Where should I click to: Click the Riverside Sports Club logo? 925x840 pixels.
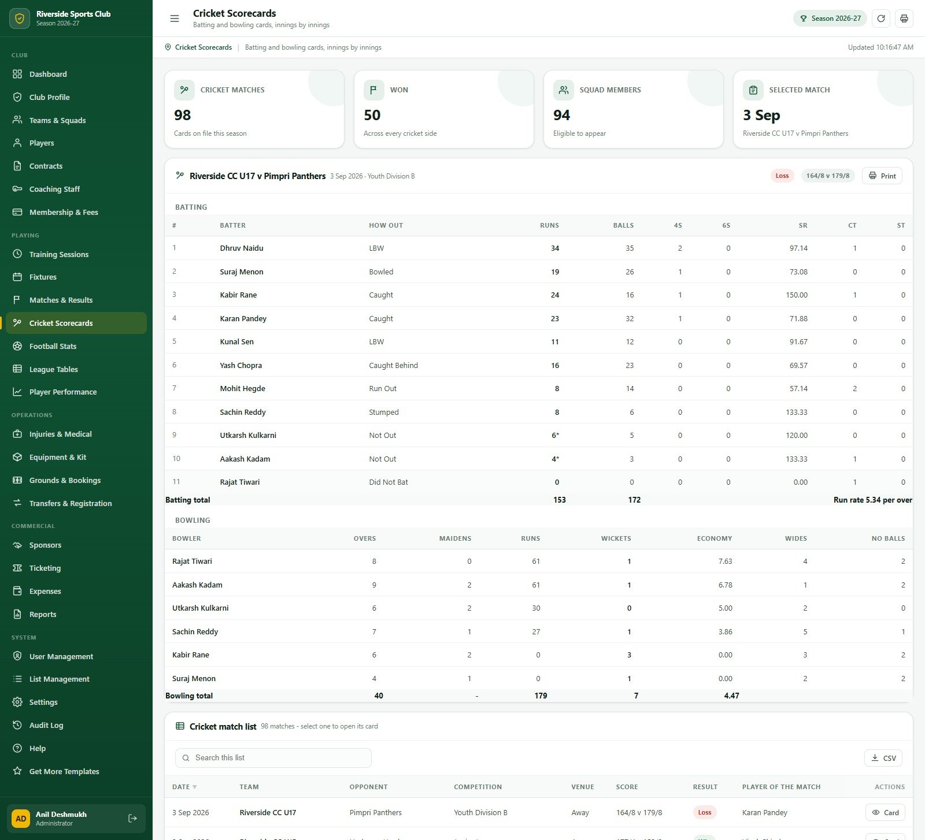(x=20, y=18)
